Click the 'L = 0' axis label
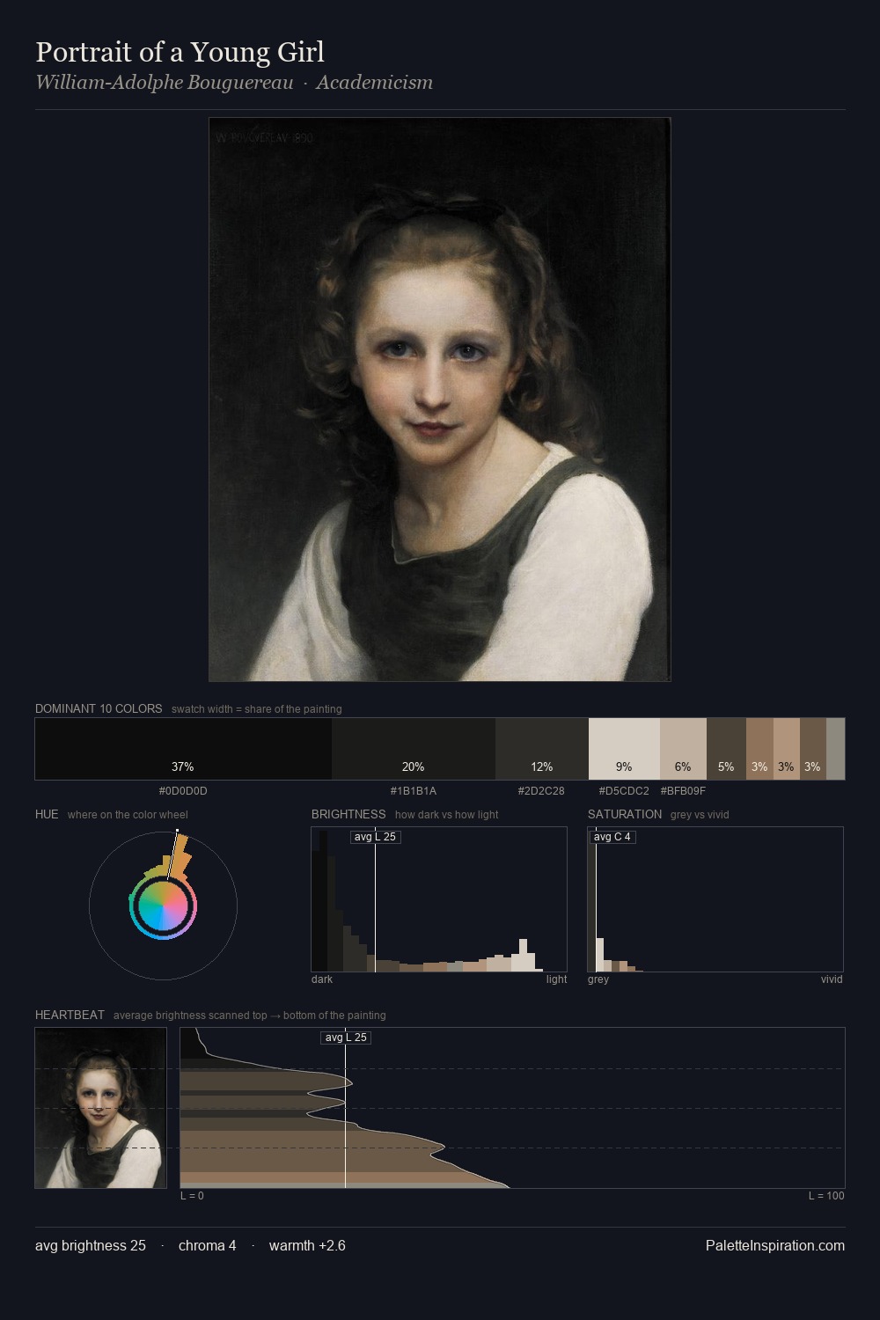 click(x=192, y=1196)
